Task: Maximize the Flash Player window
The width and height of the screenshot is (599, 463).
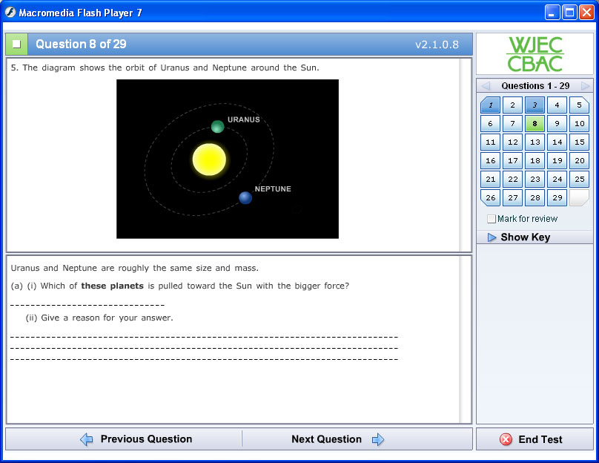Action: click(x=569, y=12)
